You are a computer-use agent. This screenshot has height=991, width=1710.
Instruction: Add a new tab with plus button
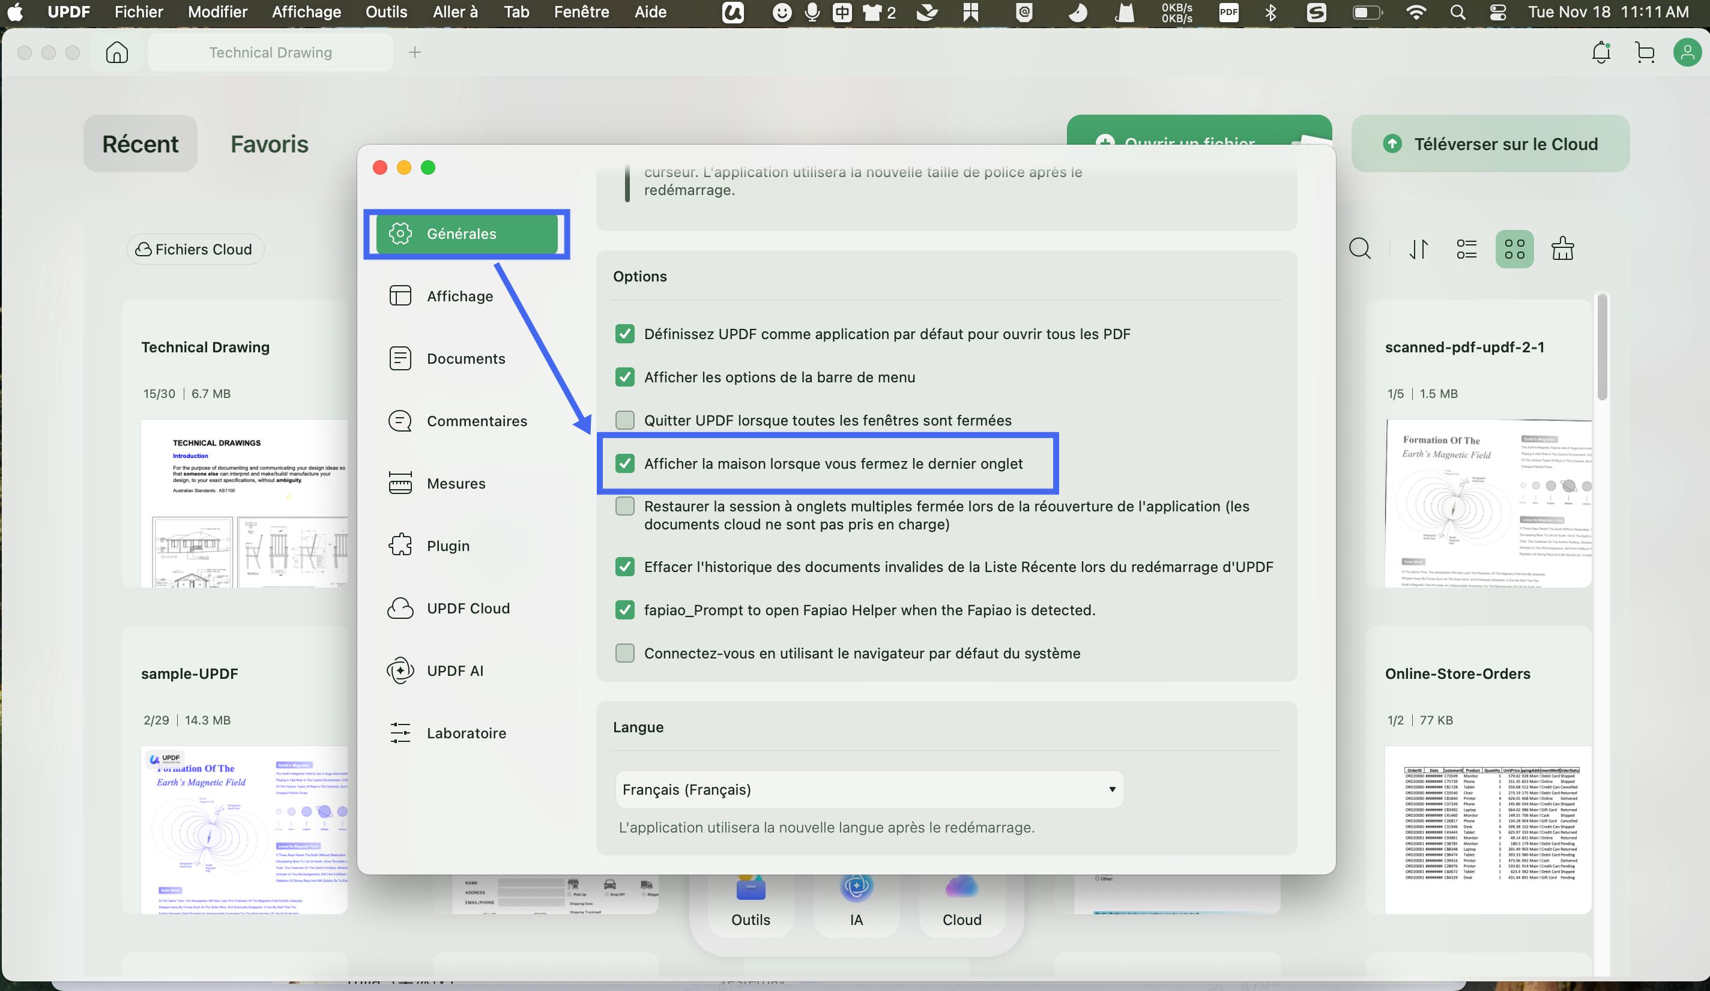pos(415,52)
